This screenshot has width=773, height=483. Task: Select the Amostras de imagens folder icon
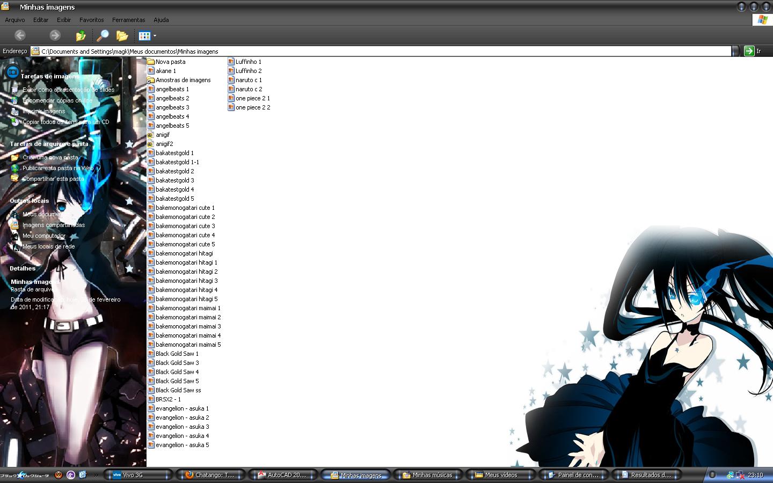(x=151, y=80)
